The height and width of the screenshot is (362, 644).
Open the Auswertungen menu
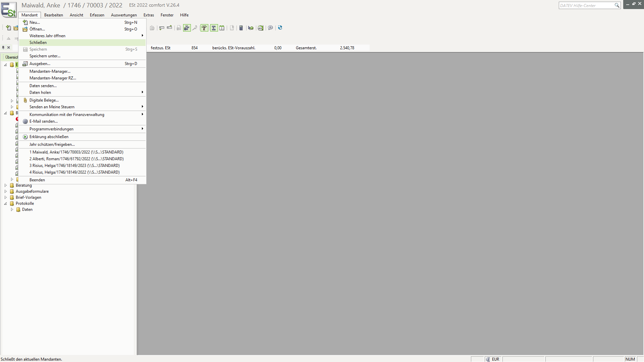tap(124, 15)
